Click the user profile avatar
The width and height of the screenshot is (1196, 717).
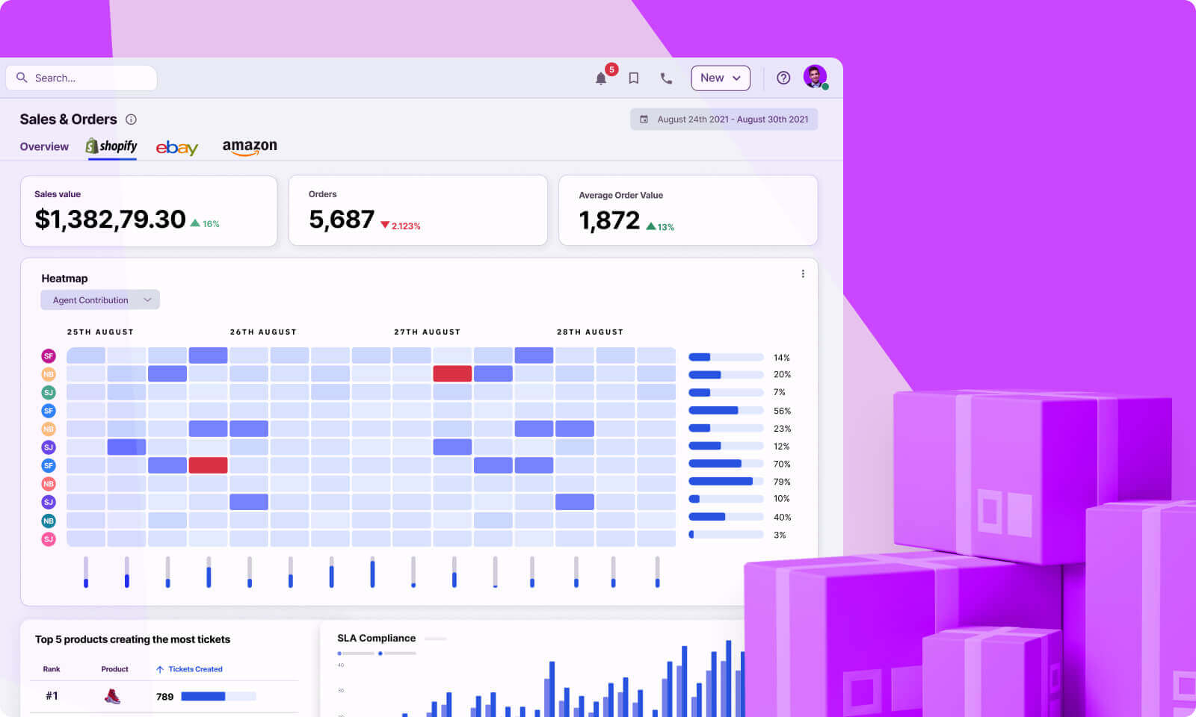[x=814, y=77]
